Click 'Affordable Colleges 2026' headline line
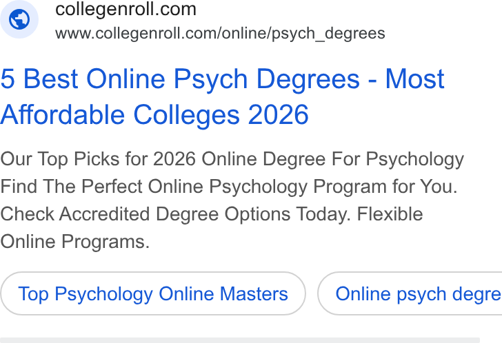The height and width of the screenshot is (343, 502). pyautogui.click(x=154, y=115)
